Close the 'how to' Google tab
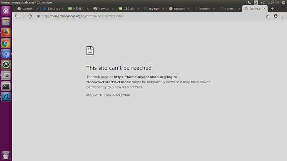The width and height of the screenshot is (287, 161). (113, 9)
